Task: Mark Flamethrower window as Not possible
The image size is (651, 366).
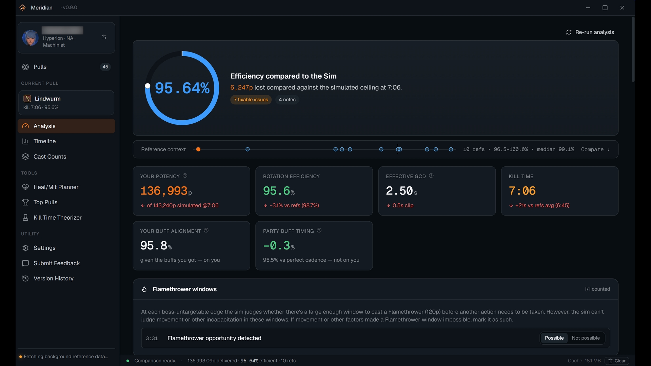Action: [x=586, y=338]
